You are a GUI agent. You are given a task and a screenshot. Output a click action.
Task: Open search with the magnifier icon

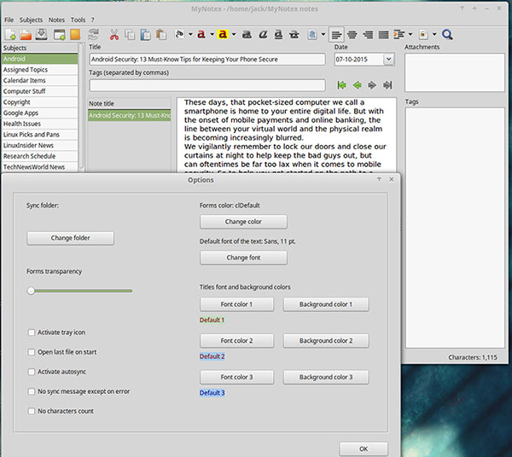click(x=447, y=34)
